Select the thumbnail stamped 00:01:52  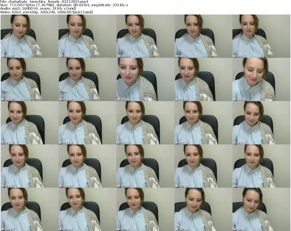point(30,166)
